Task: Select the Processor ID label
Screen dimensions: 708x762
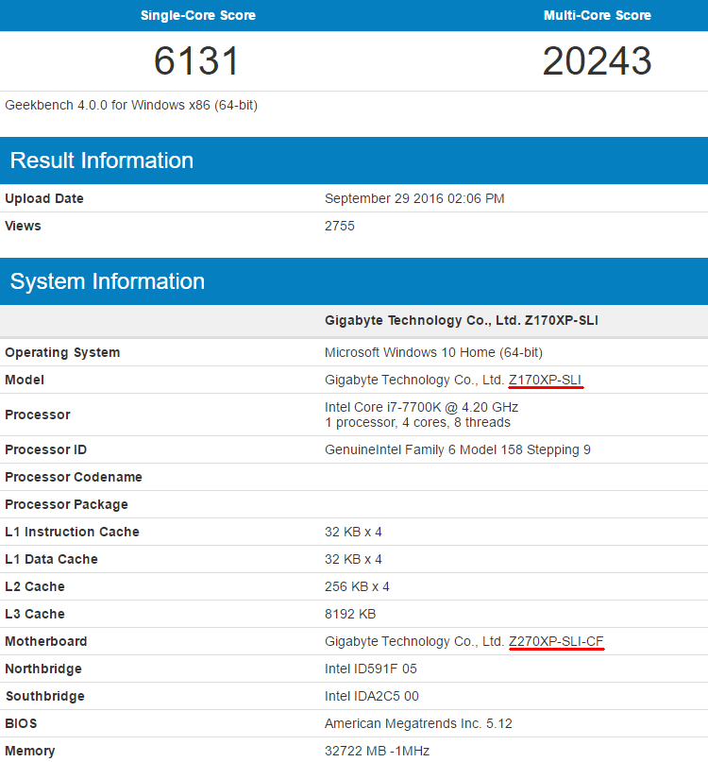Action: pyautogui.click(x=45, y=449)
